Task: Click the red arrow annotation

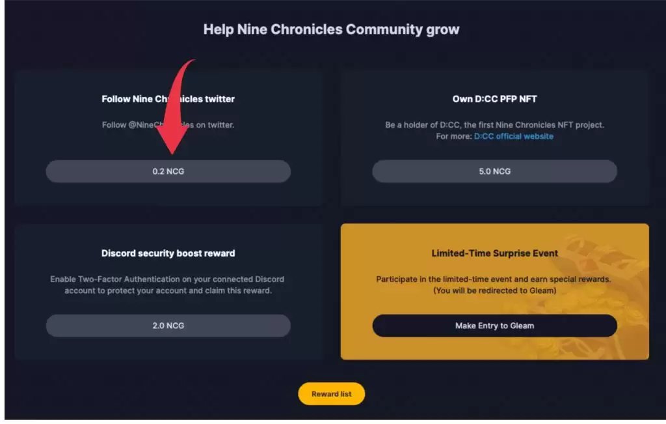Action: pyautogui.click(x=174, y=111)
